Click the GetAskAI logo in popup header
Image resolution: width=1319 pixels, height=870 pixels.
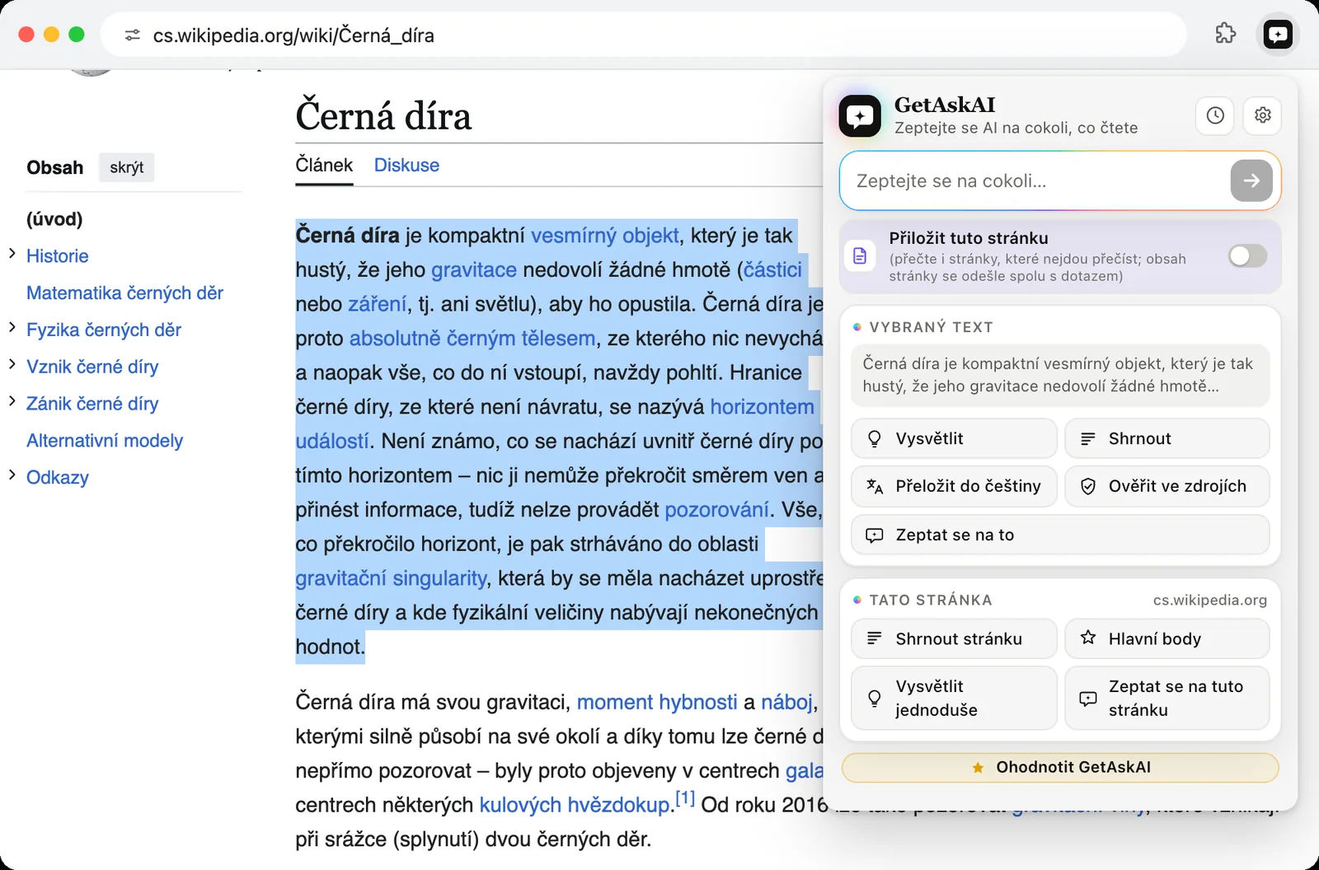(860, 115)
